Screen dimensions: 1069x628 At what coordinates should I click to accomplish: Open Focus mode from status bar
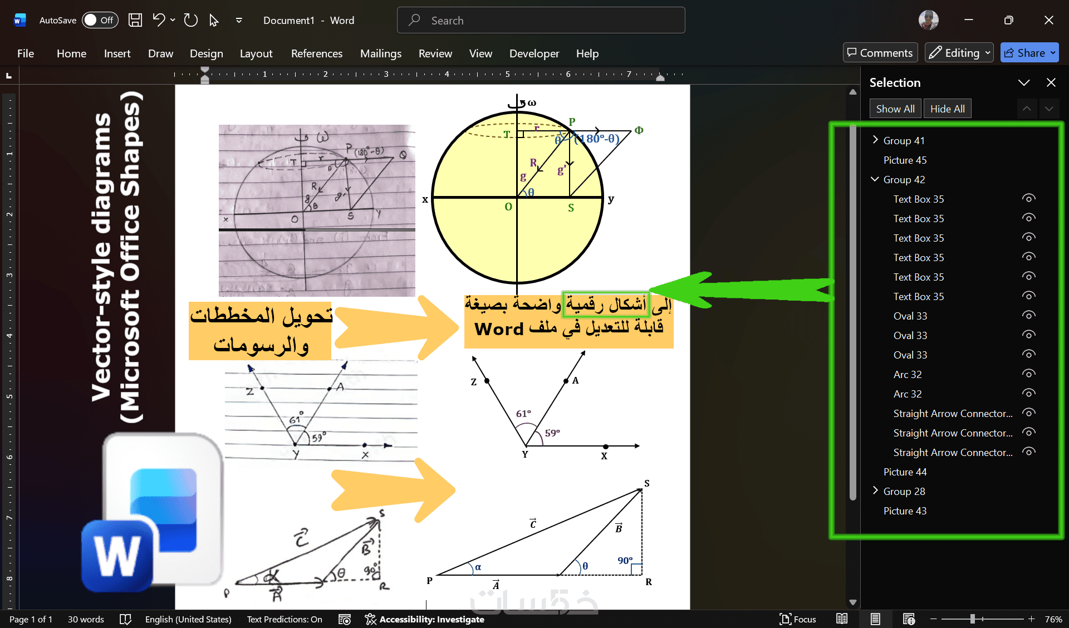coord(798,619)
